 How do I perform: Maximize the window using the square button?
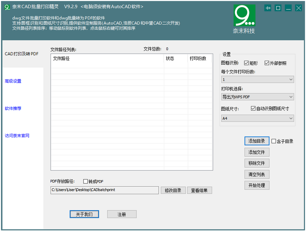pos(278,8)
